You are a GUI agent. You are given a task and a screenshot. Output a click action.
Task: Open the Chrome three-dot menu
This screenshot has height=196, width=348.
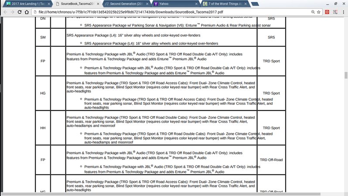343,12
